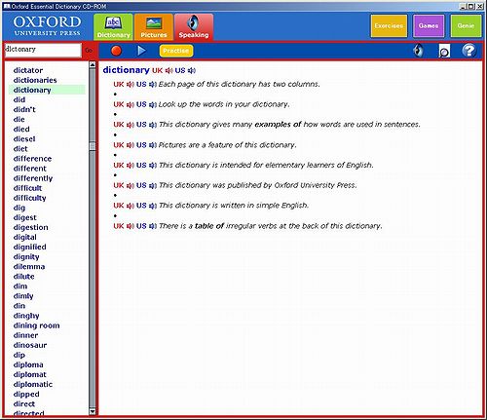The width and height of the screenshot is (487, 420).
Task: Play US audio for 'Pictures are a feature'
Action: [x=153, y=145]
